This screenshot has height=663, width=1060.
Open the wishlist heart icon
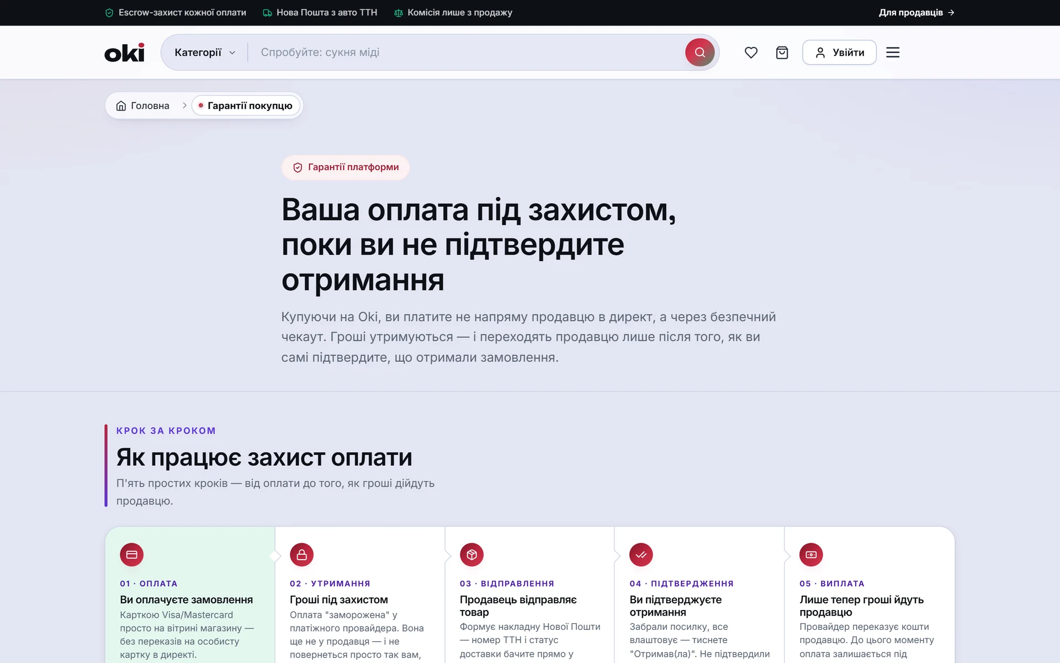751,52
